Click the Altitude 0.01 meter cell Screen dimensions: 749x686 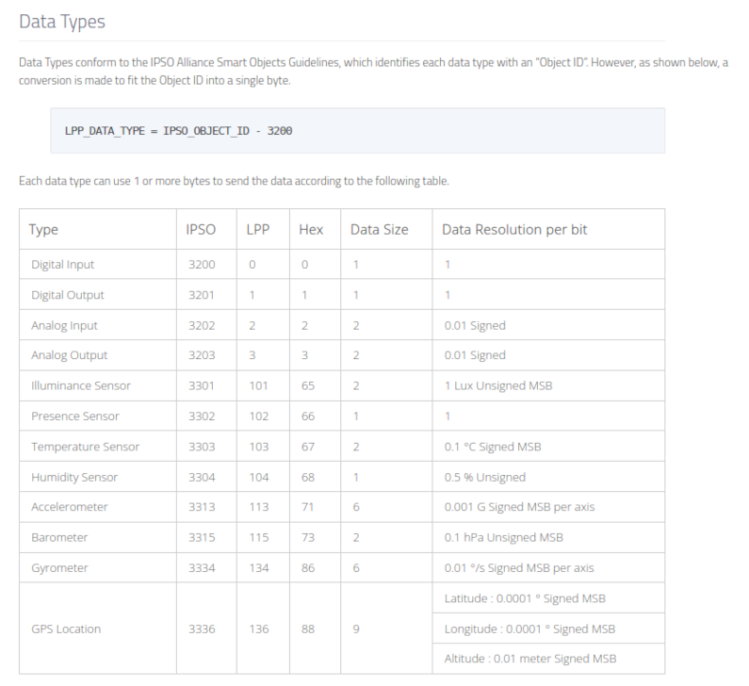(x=530, y=659)
